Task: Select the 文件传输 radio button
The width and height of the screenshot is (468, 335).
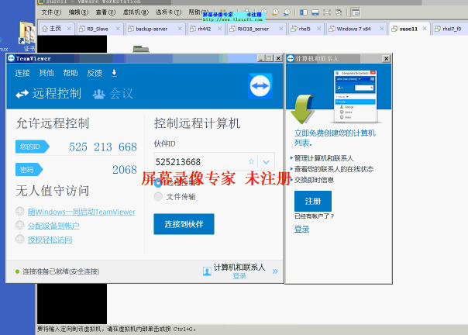Action: click(x=158, y=197)
